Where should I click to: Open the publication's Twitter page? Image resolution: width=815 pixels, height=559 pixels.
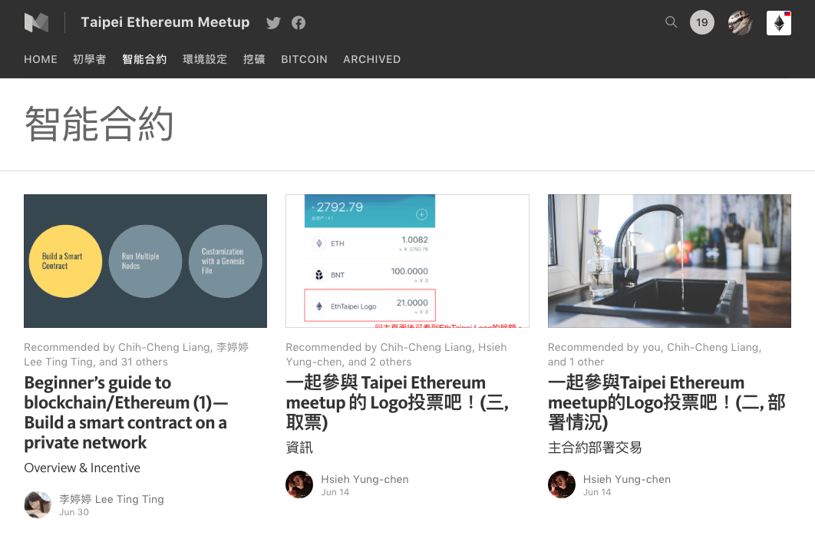click(273, 23)
